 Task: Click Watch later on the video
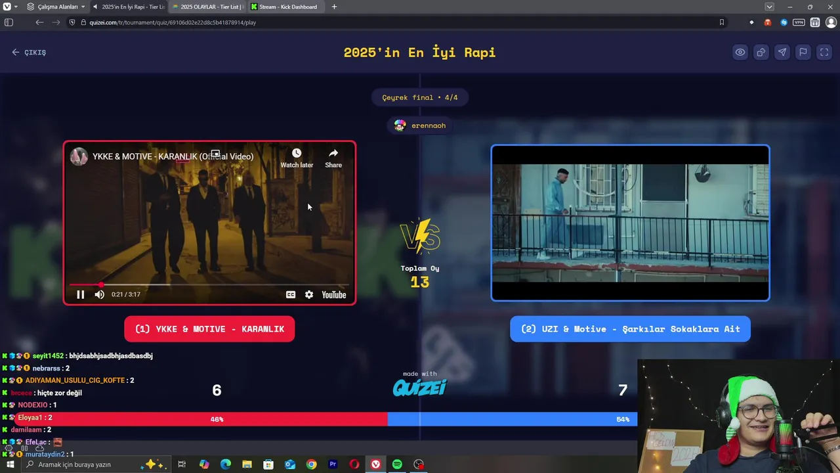click(x=297, y=158)
